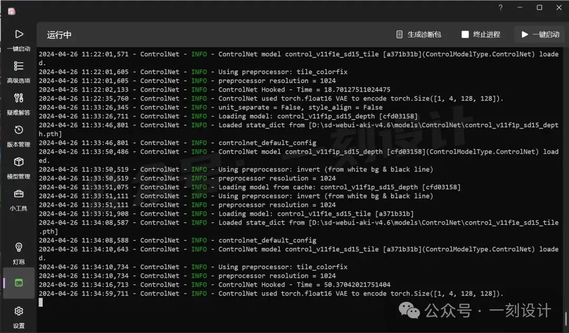569x333 pixels.
Task: Click 11:33:26,711 'Loading model: control_v11f1p_sd15_depth' line
Action: coord(228,116)
